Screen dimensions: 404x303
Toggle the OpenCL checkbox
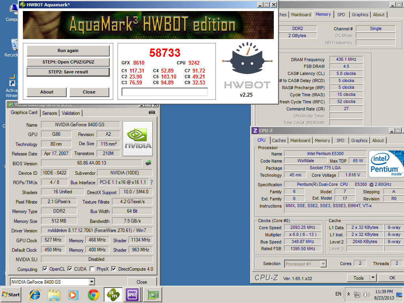coord(45,269)
